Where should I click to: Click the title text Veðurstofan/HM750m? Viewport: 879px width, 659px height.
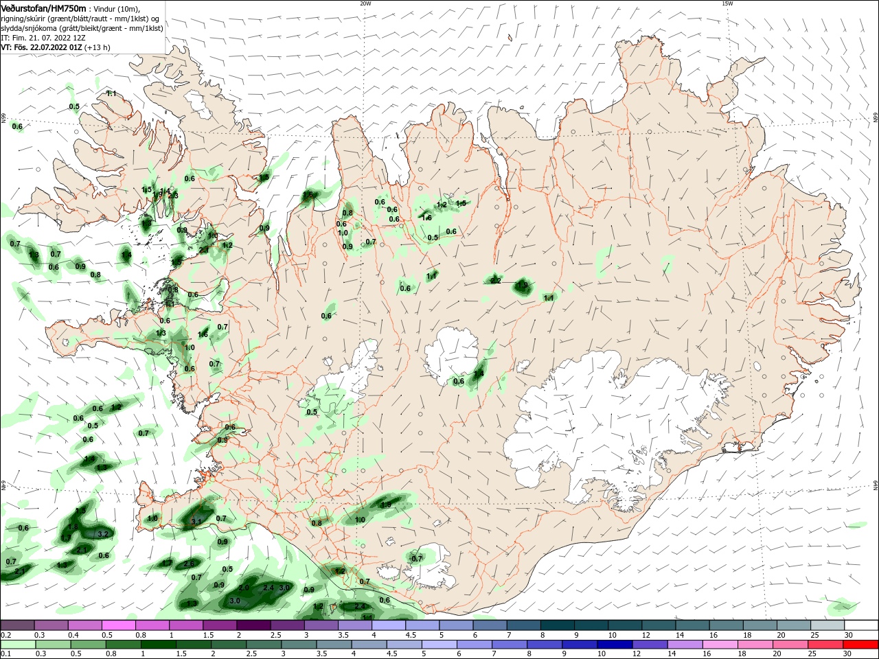point(43,8)
